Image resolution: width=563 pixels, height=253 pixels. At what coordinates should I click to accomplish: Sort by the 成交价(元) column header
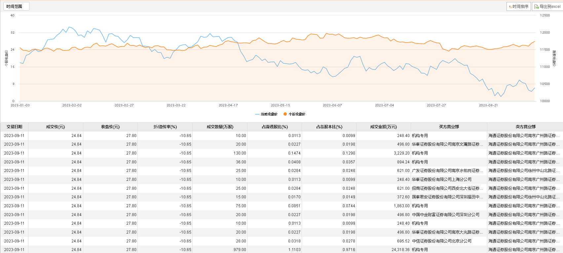coord(56,127)
